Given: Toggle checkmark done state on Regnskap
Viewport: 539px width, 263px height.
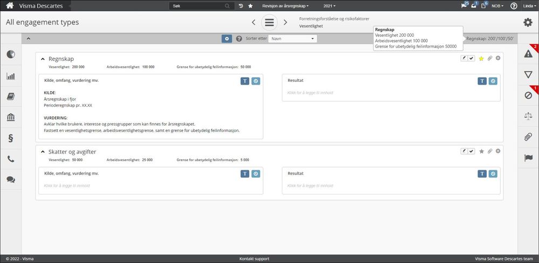Looking at the screenshot, I should coord(471,58).
